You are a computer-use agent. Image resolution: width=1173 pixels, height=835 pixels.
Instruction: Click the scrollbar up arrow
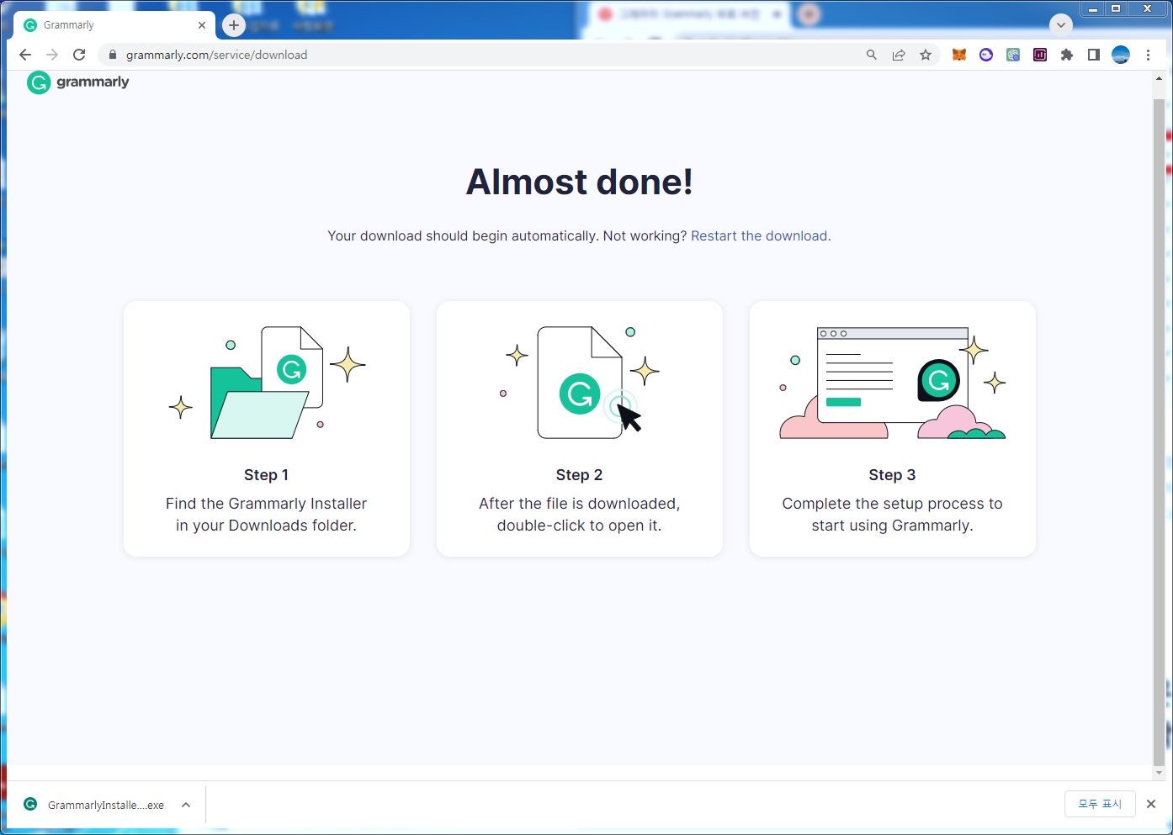click(1159, 78)
